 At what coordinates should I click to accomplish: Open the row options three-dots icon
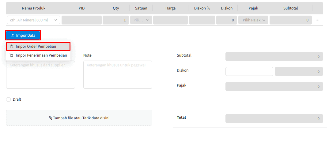(x=317, y=20)
